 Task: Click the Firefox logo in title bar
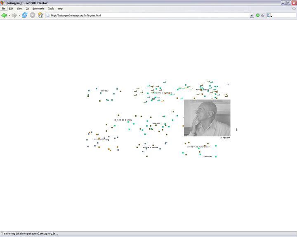(2, 3)
